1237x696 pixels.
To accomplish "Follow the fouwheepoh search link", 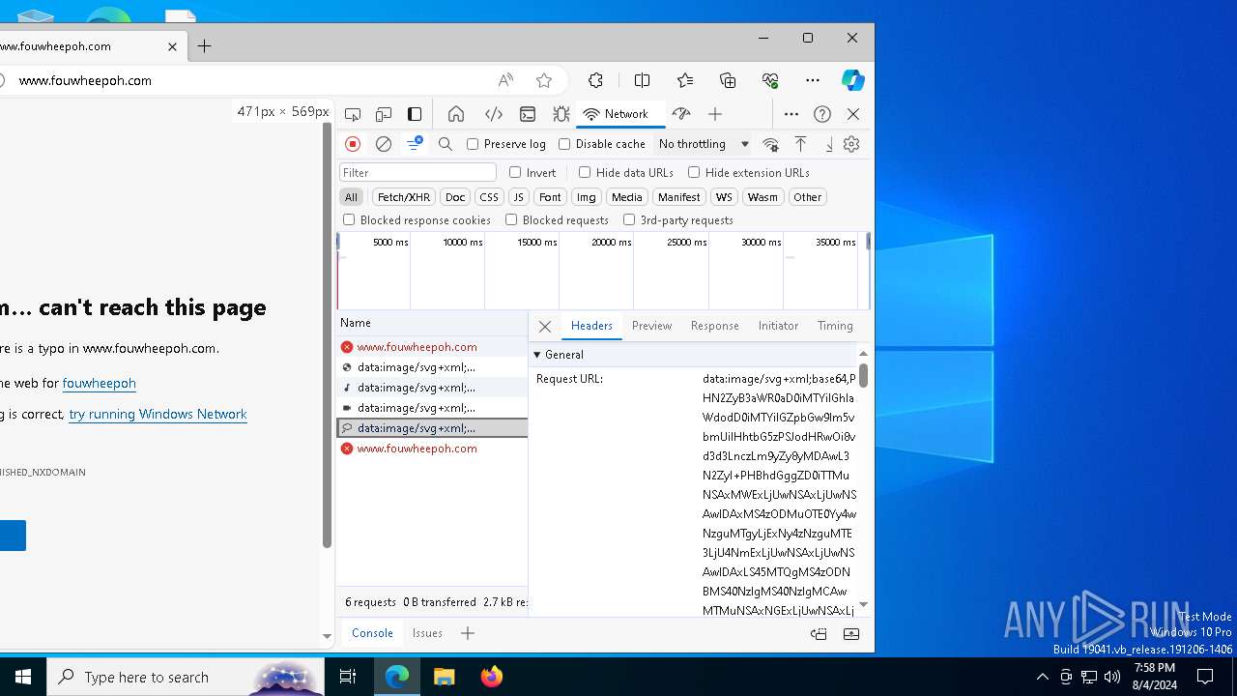I will coord(99,383).
